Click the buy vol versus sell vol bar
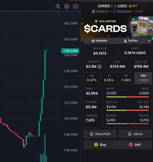 point(128,110)
